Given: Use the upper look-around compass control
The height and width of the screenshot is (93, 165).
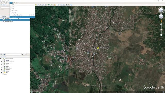Looking at the screenshot, I should click(x=161, y=10).
